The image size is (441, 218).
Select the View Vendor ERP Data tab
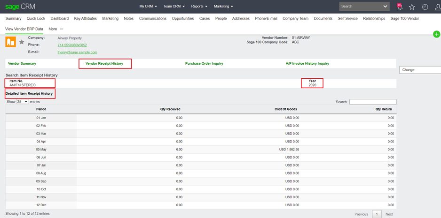24,29
